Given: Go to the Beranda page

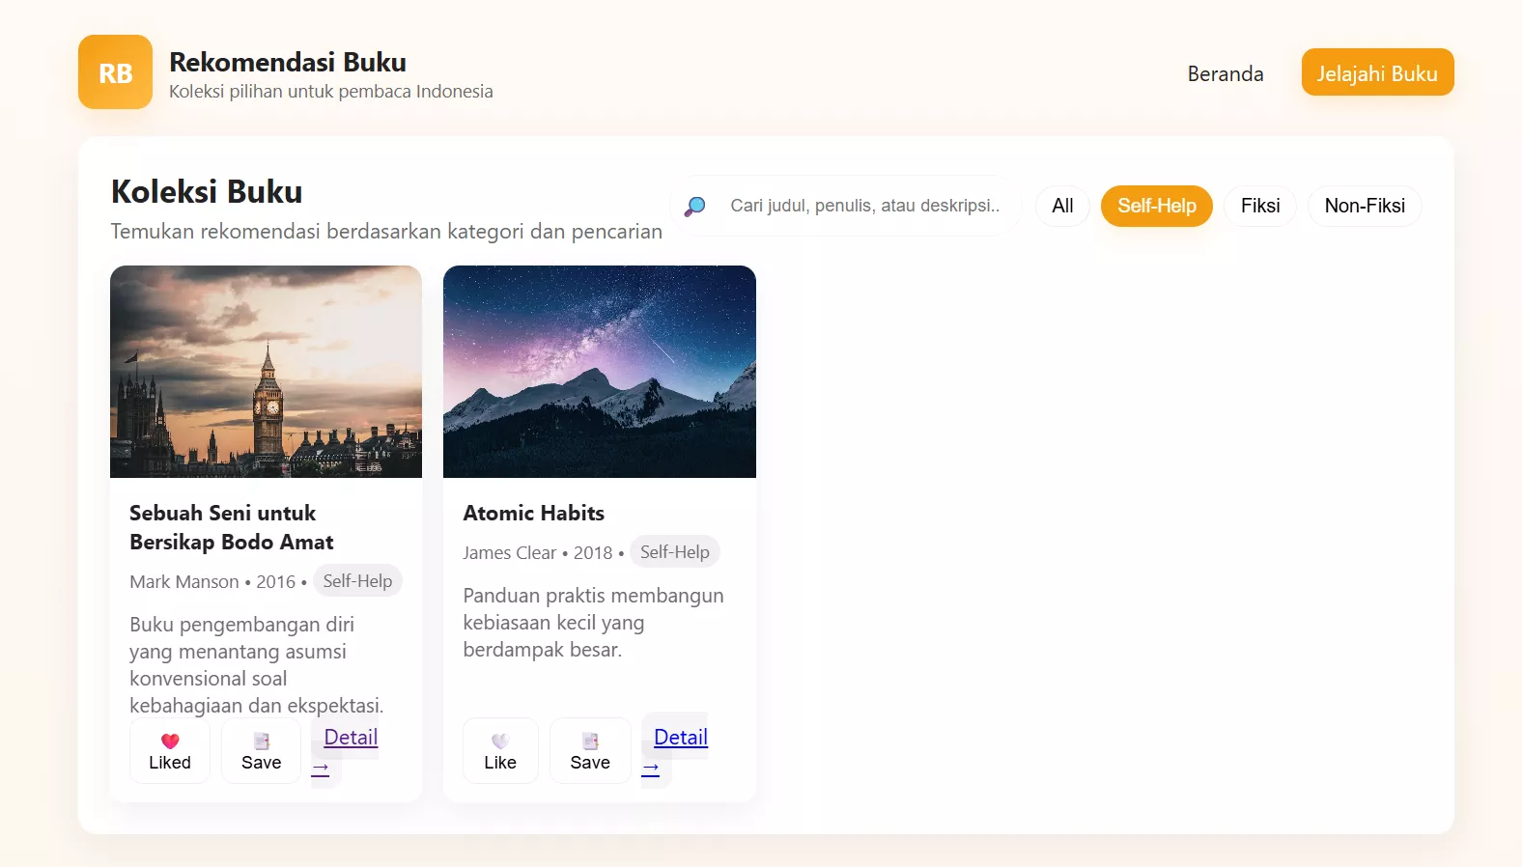Looking at the screenshot, I should point(1226,73).
